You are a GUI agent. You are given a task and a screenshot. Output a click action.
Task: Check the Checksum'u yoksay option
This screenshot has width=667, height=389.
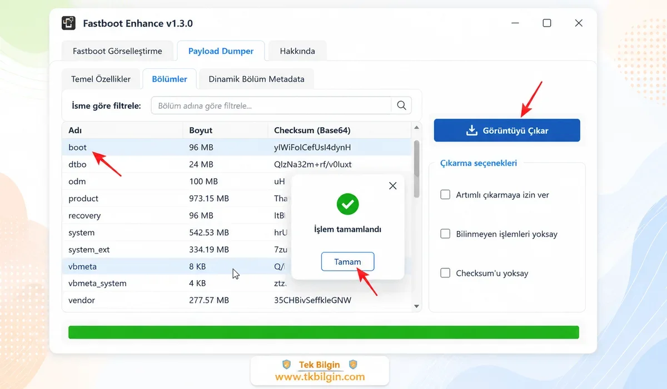(445, 273)
